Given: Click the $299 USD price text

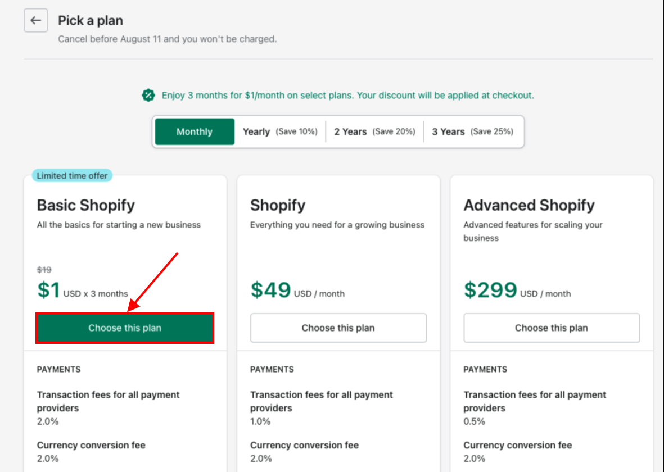Looking at the screenshot, I should (517, 291).
